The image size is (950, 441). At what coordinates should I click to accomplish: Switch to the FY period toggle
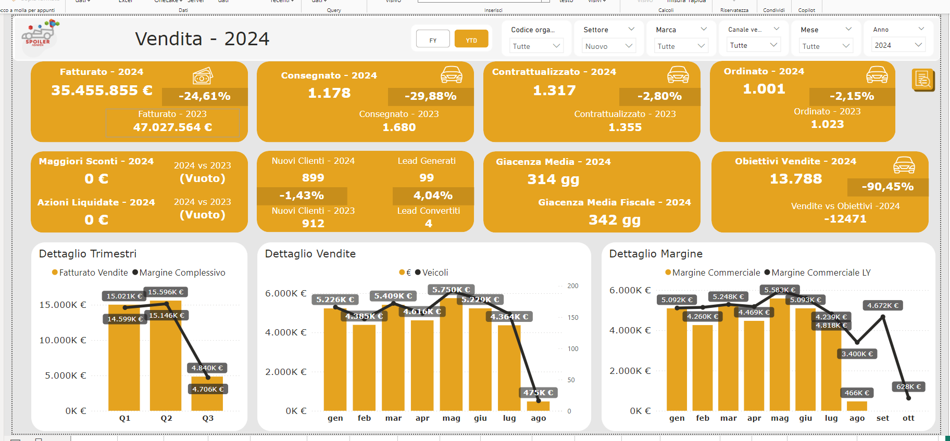pyautogui.click(x=433, y=40)
